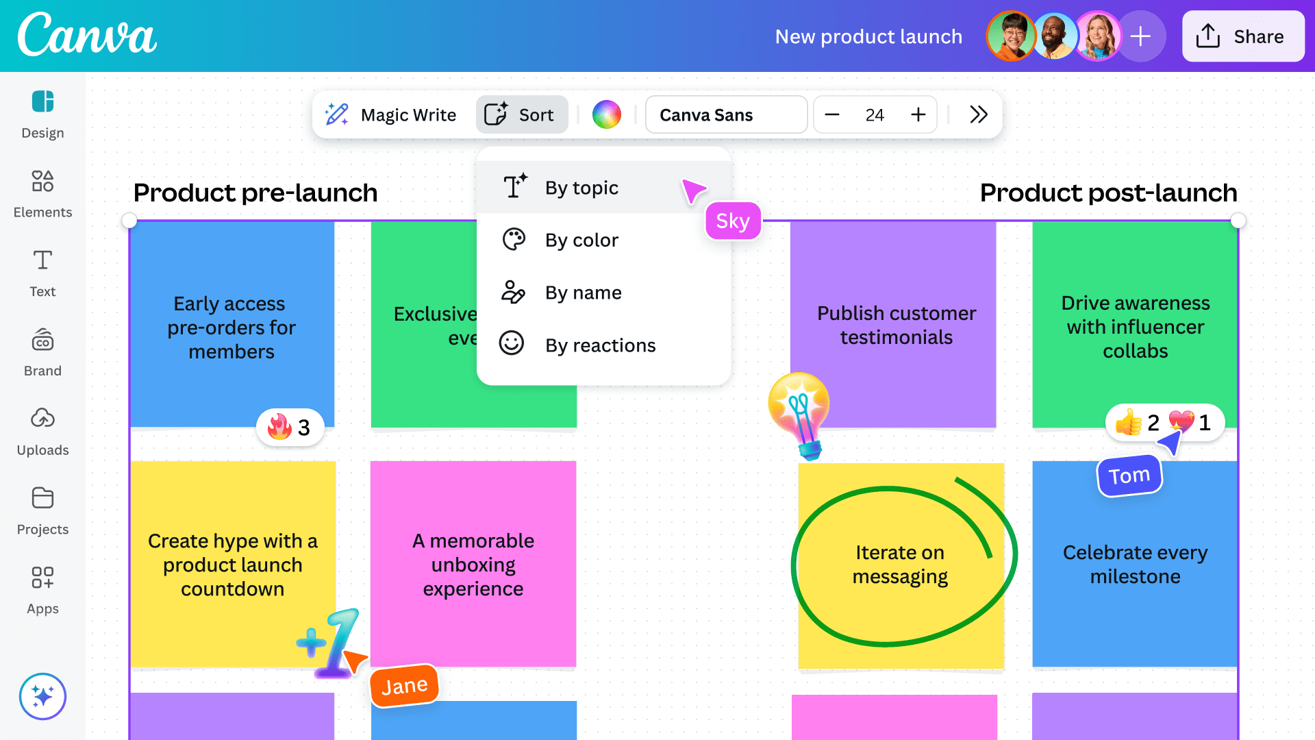This screenshot has width=1315, height=740.
Task: Open the Elements panel
Action: 42,193
